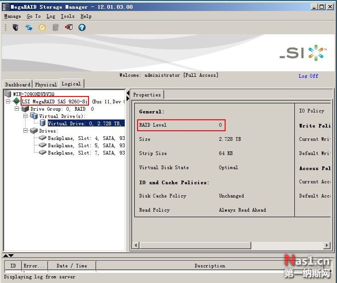The width and height of the screenshot is (337, 283).
Task: Click the Description column header
Action: point(210,266)
